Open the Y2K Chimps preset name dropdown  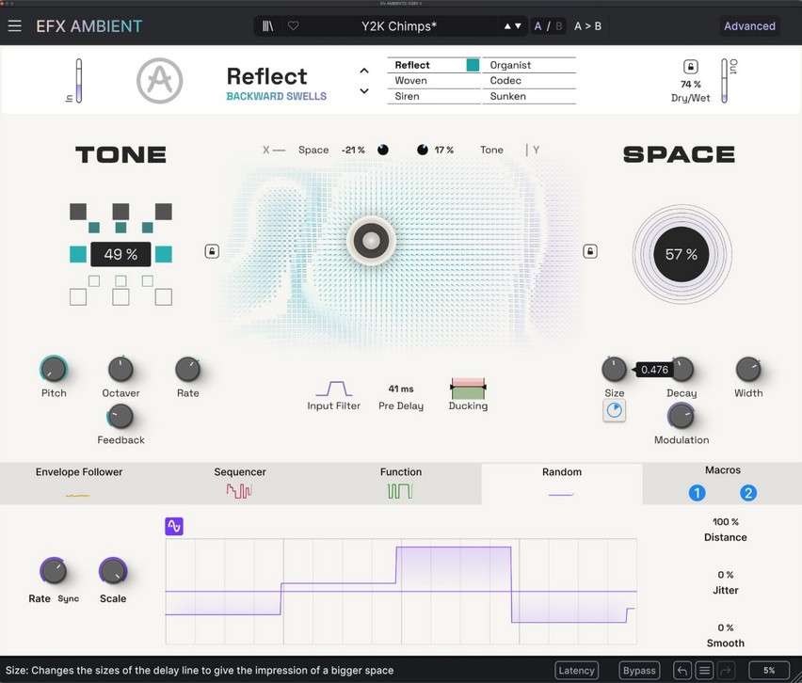(x=399, y=26)
